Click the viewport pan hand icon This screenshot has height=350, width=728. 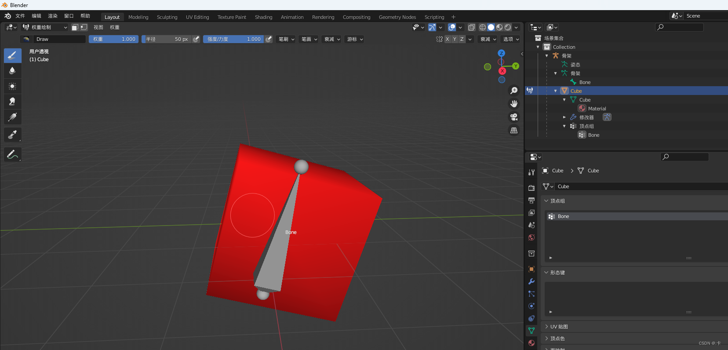(x=513, y=104)
